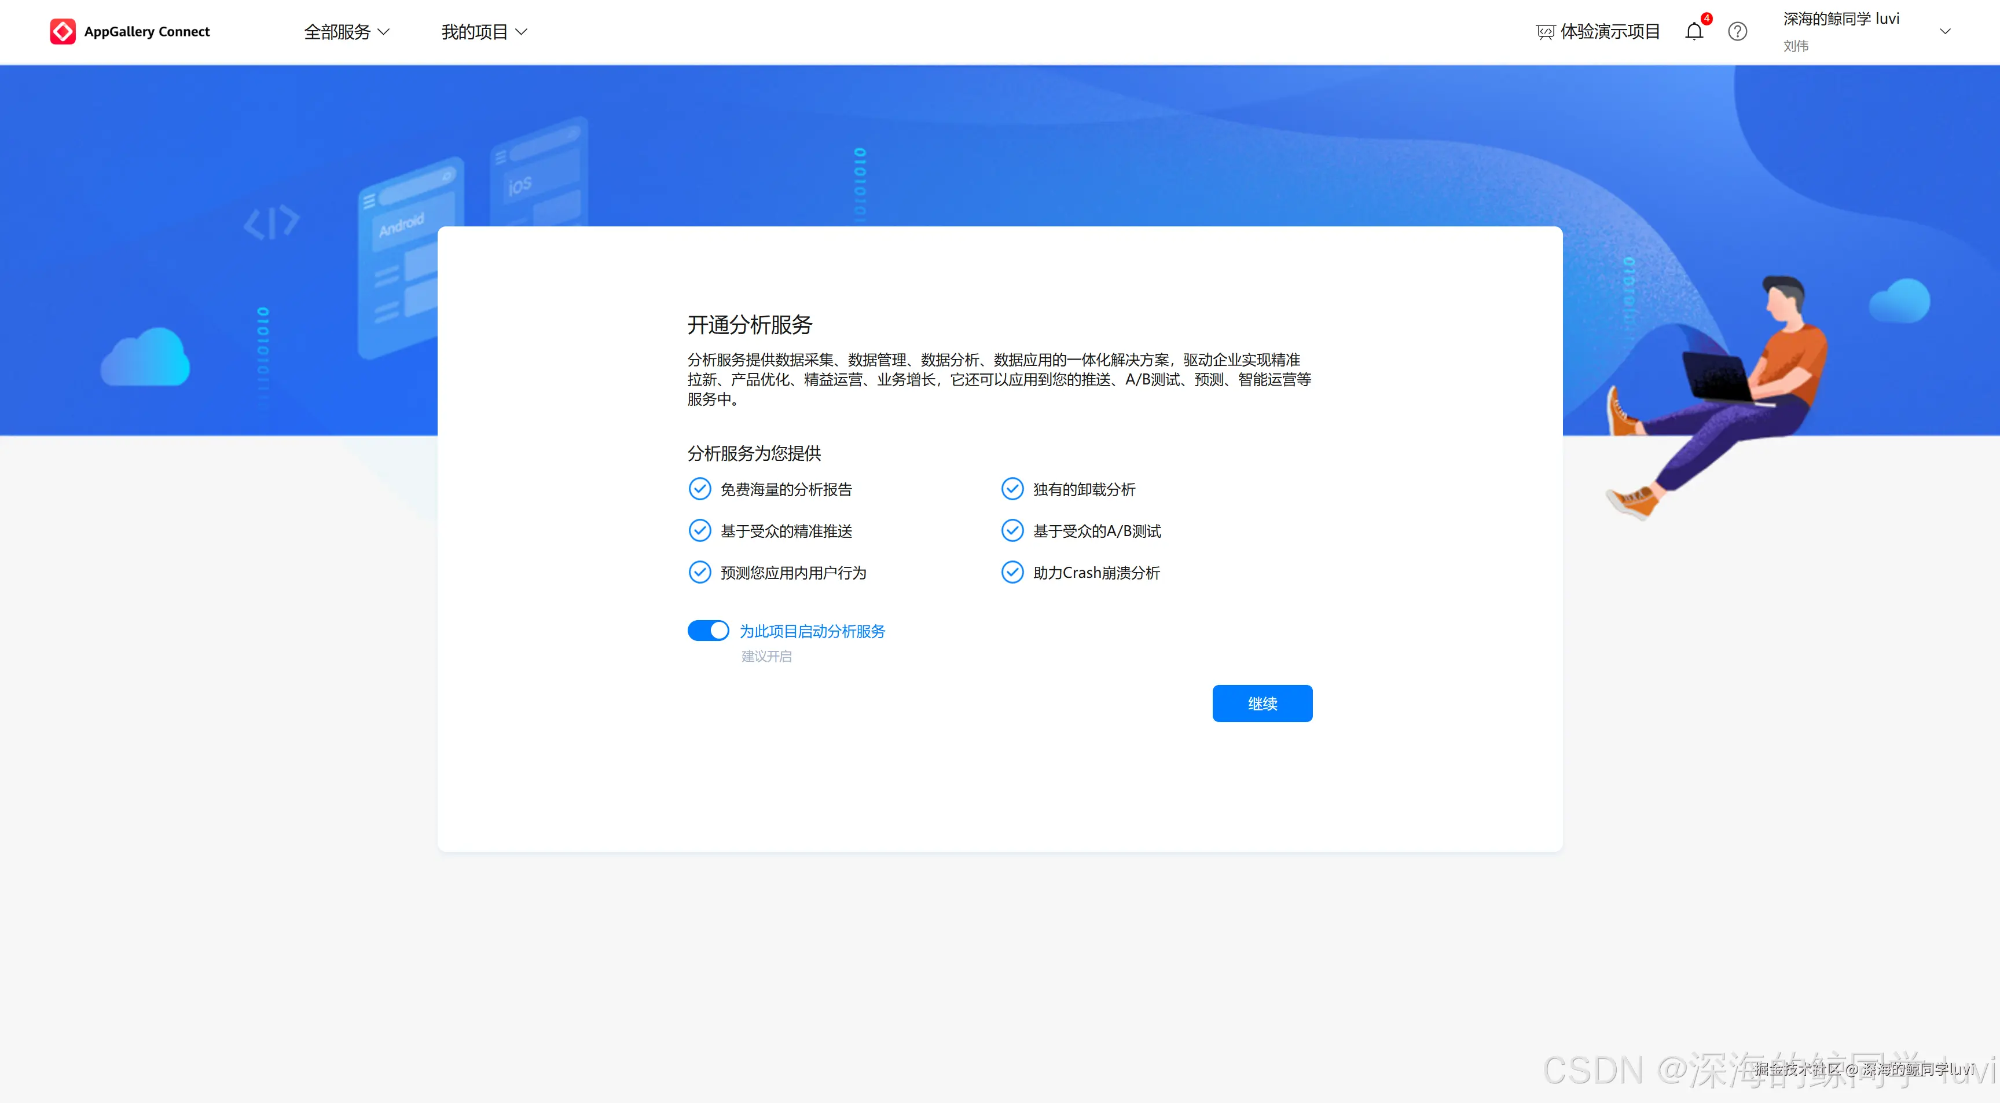Click checkmark icon beside 独有的卸载分析
This screenshot has width=2000, height=1103.
pyautogui.click(x=1012, y=489)
